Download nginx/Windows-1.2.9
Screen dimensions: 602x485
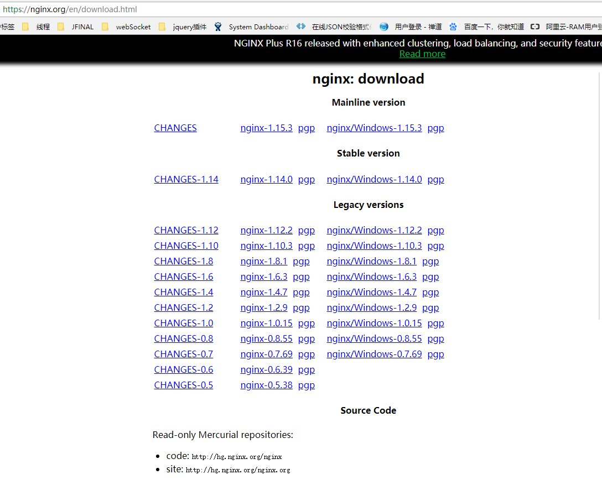click(372, 307)
